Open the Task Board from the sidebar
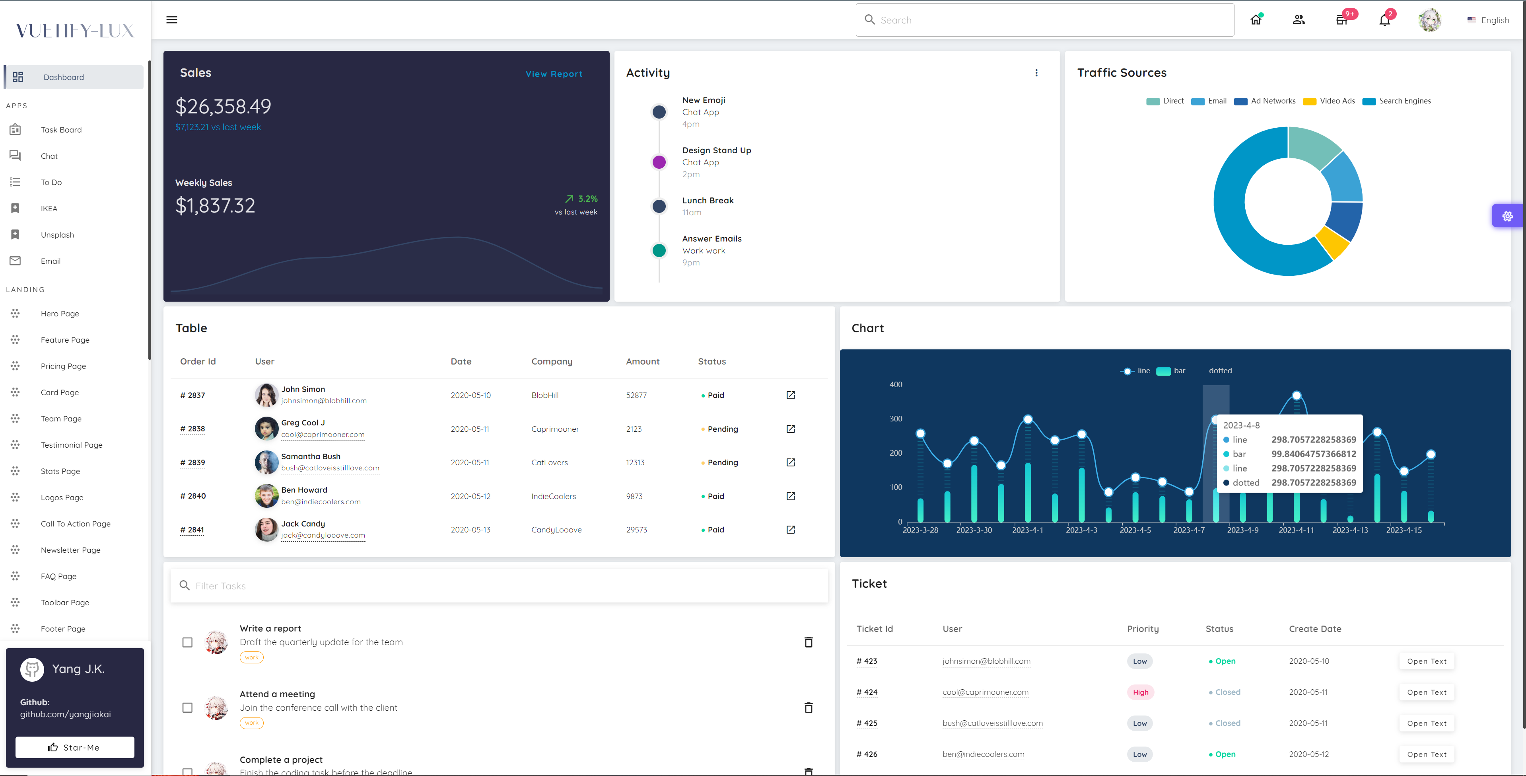This screenshot has height=776, width=1526. tap(62, 129)
